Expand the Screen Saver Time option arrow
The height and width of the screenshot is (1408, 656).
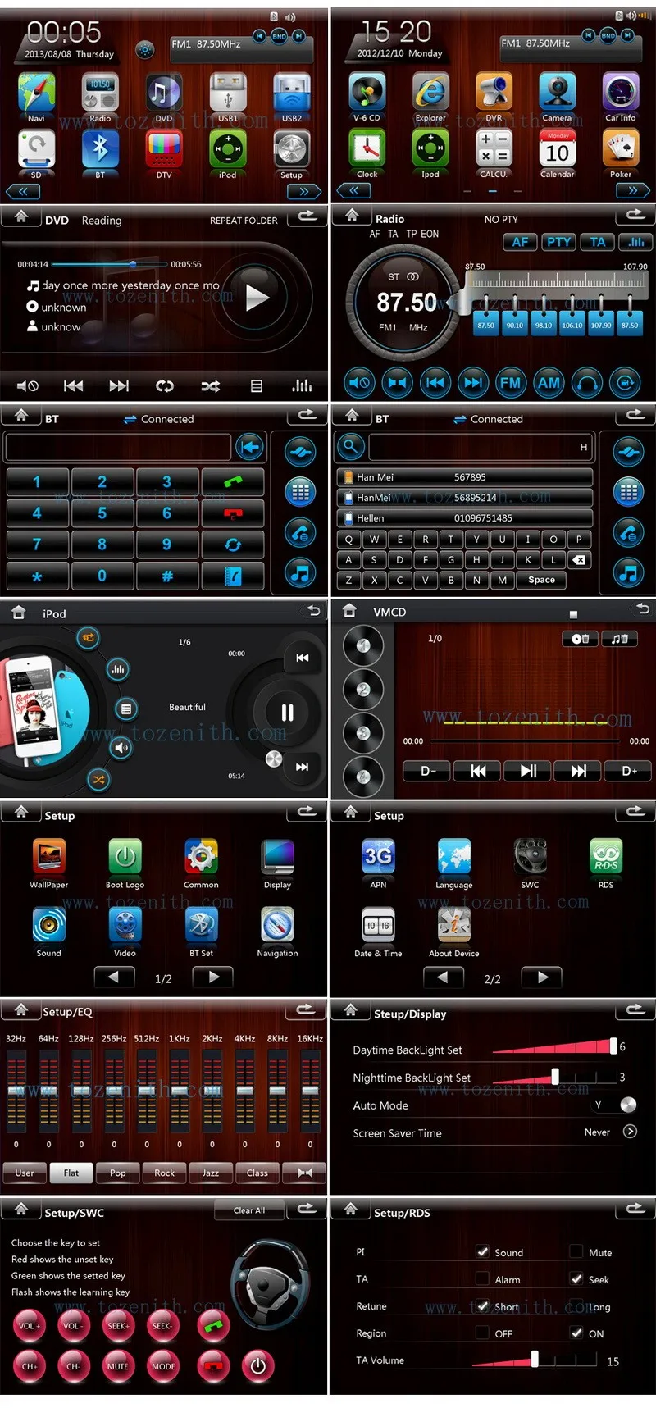[630, 1132]
